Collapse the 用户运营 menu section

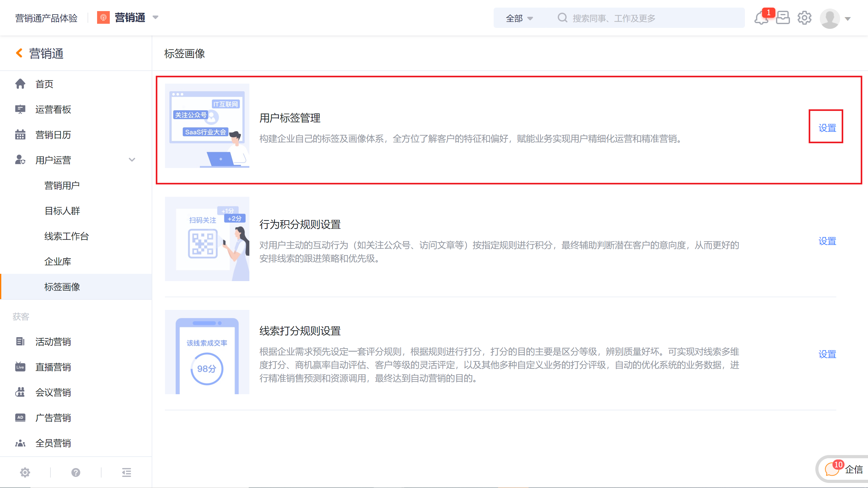132,160
